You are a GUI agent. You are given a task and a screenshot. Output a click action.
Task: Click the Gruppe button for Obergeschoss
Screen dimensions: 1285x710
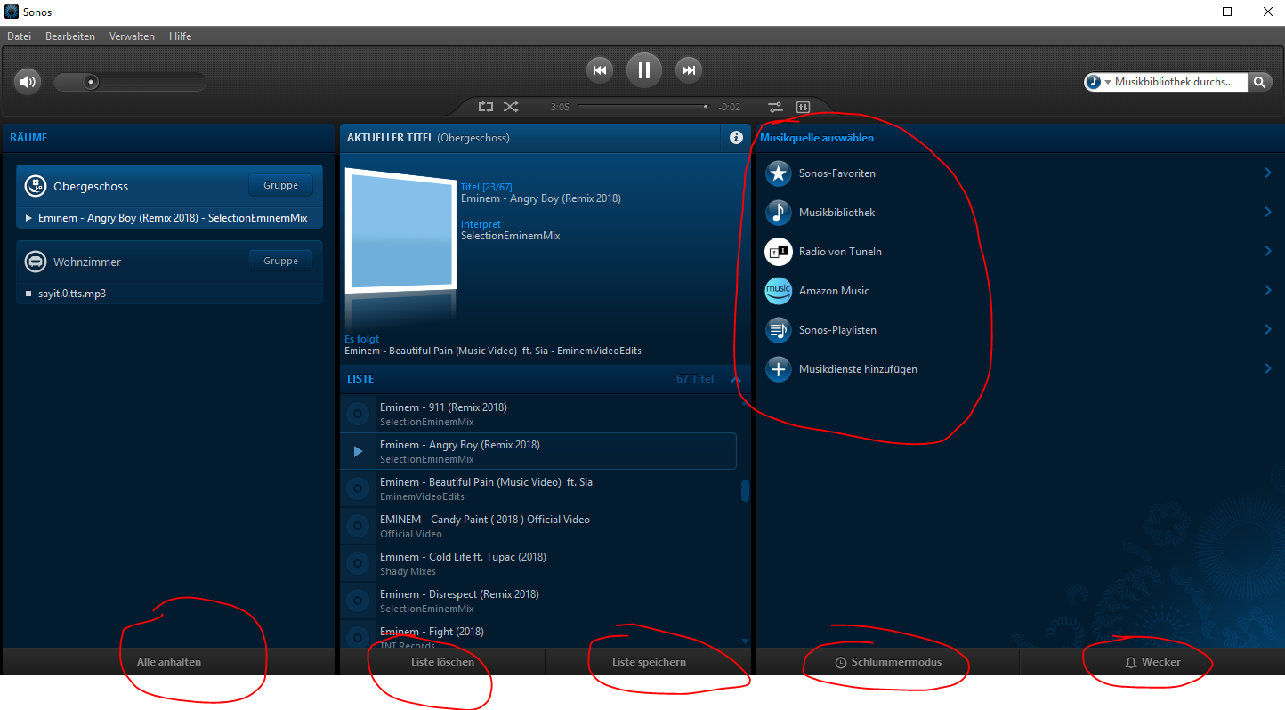tap(280, 185)
